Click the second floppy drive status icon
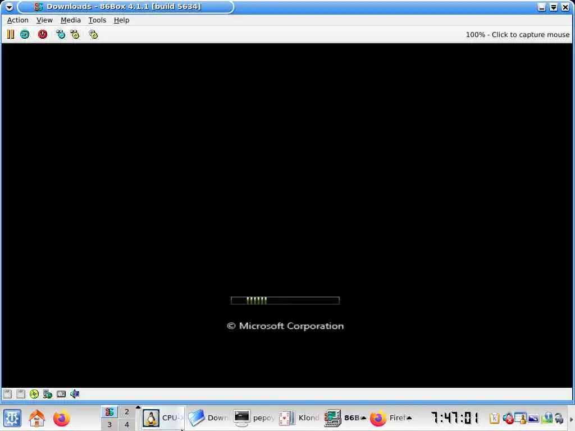Screen dimensions: 575x431 pos(21,394)
